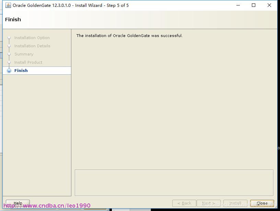Screen dimensions: 280x211
Task: Select the Install Product step
Action: click(x=28, y=62)
